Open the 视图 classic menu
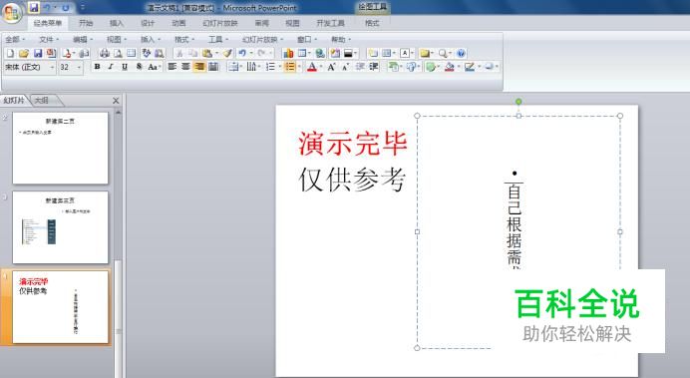The height and width of the screenshot is (378, 690). [117, 40]
